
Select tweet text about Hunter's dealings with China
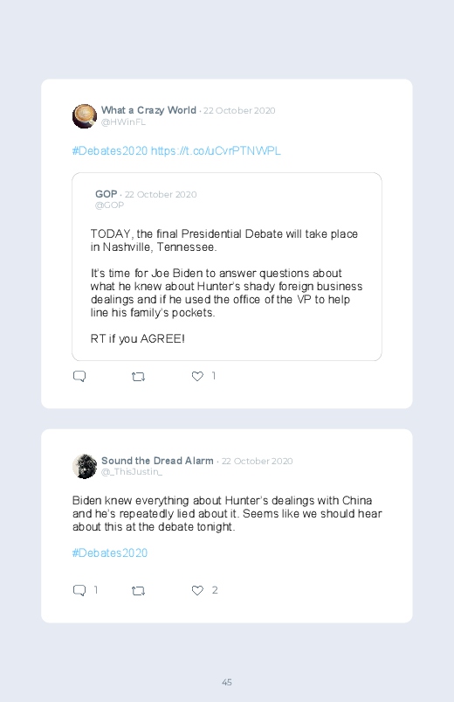click(x=227, y=513)
